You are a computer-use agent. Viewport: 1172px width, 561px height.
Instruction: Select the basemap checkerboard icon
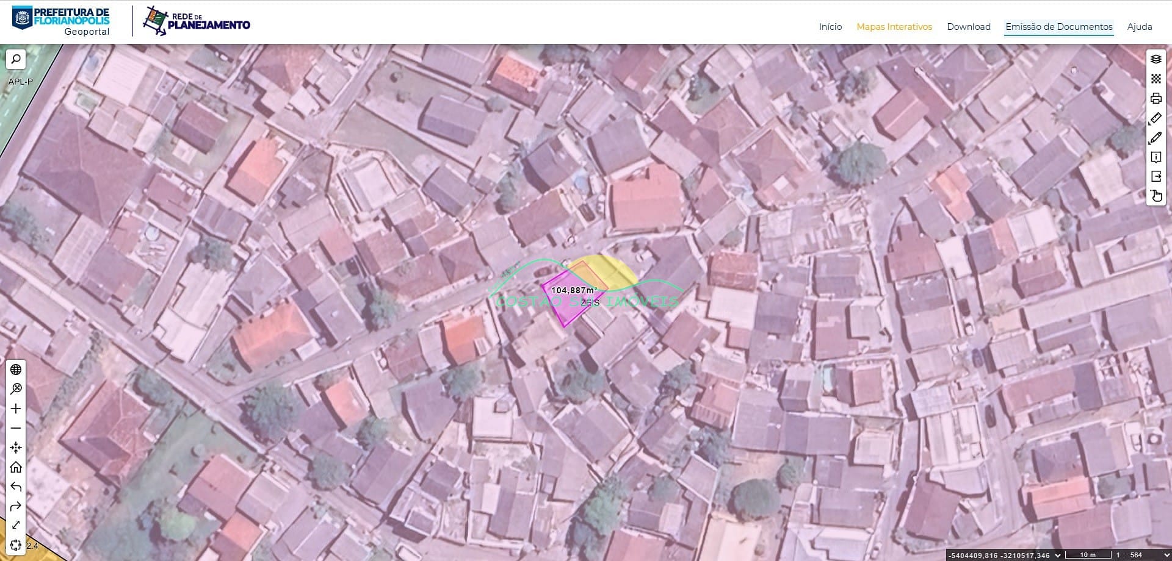coord(1156,79)
